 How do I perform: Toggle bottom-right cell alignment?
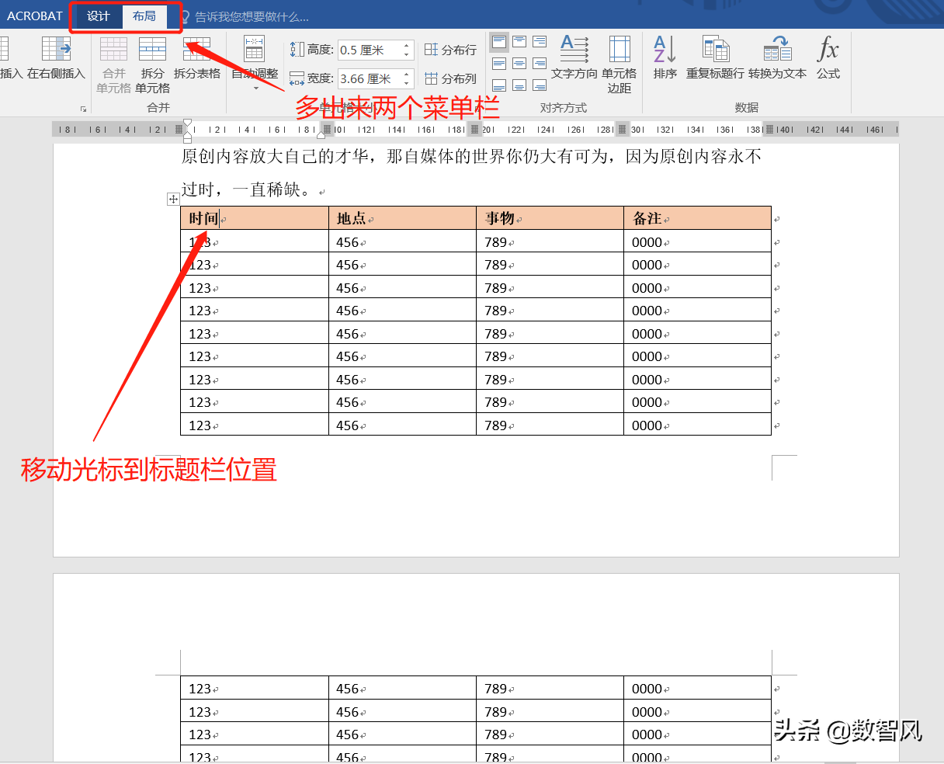click(539, 85)
